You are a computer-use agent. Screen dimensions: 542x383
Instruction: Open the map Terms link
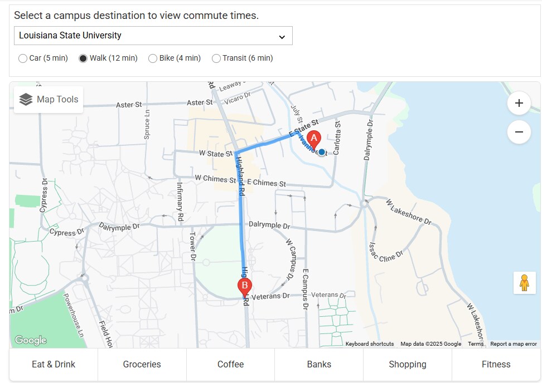[x=476, y=343]
